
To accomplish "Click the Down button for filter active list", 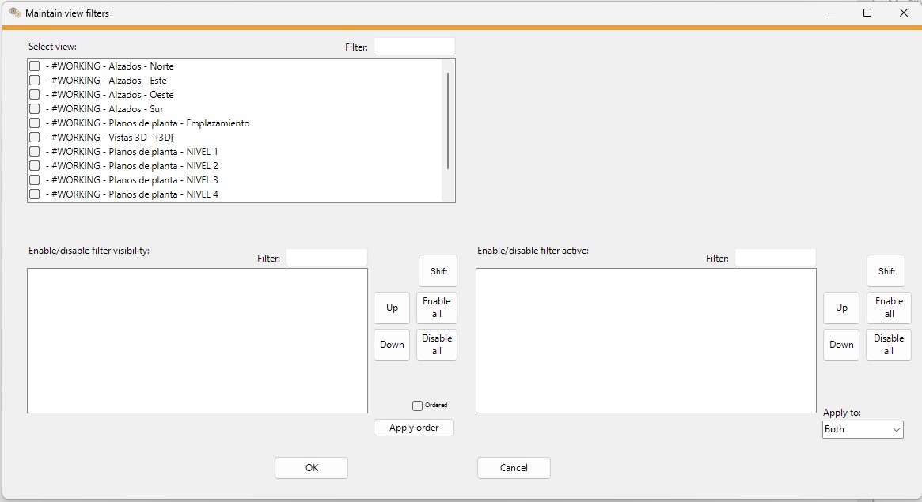I will (x=840, y=345).
